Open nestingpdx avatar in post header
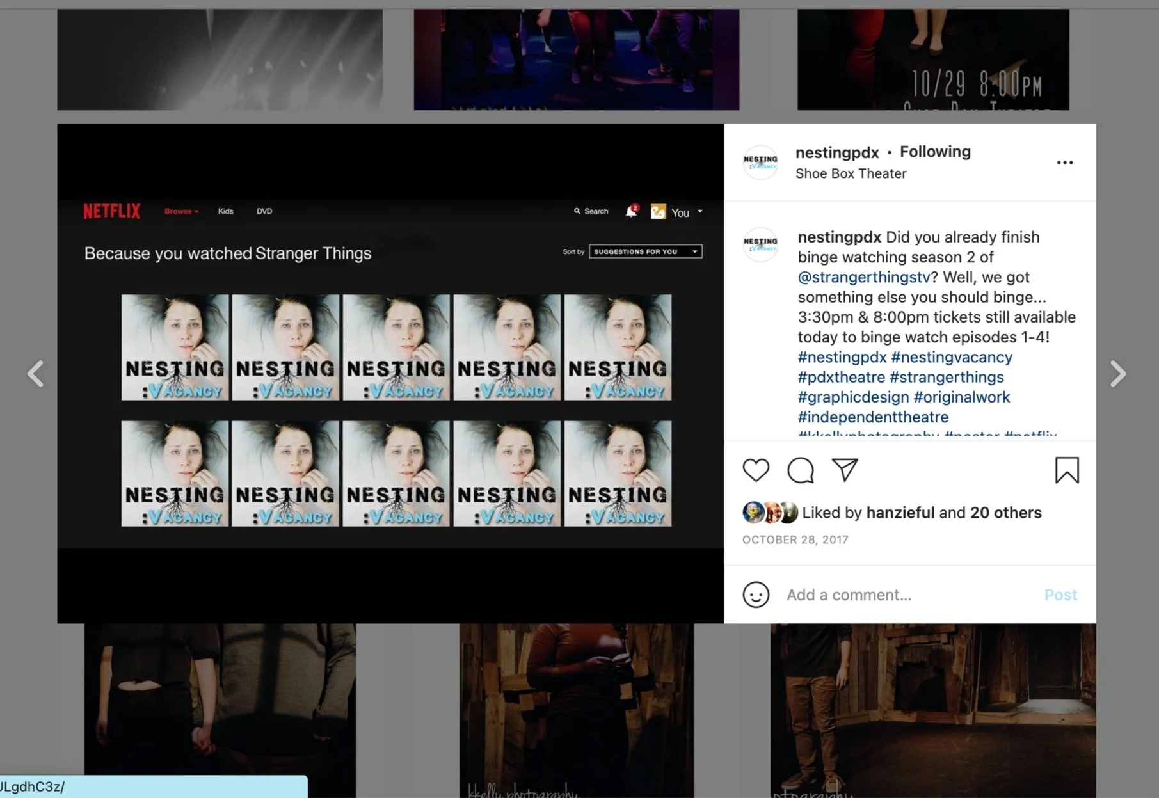This screenshot has width=1159, height=798. 760,163
